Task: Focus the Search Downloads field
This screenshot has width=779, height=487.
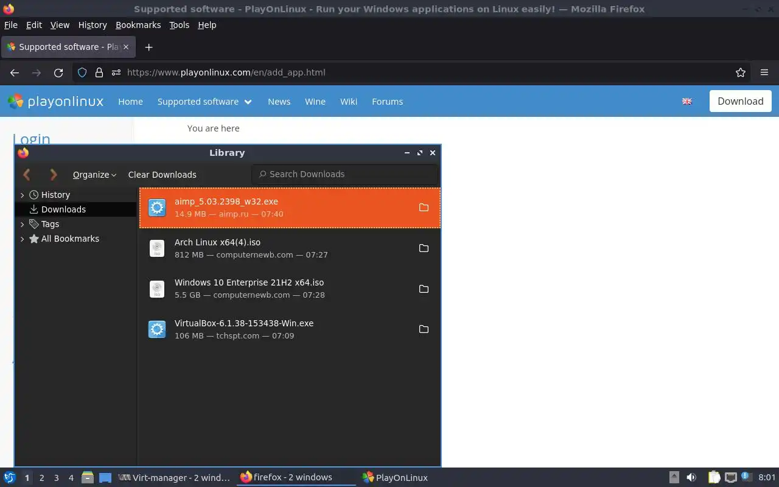Action: point(344,174)
